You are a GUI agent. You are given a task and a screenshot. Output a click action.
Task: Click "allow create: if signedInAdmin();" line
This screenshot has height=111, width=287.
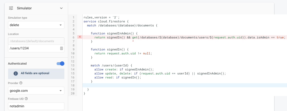[x=124, y=70]
